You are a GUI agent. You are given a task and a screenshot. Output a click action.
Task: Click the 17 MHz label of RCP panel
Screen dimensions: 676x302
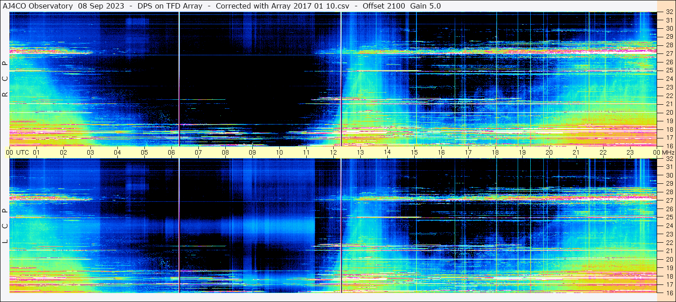[669, 138]
